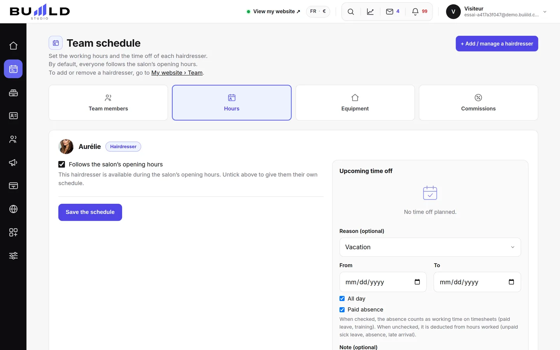Switch to the Equipment tab
The image size is (560, 350).
point(355,103)
